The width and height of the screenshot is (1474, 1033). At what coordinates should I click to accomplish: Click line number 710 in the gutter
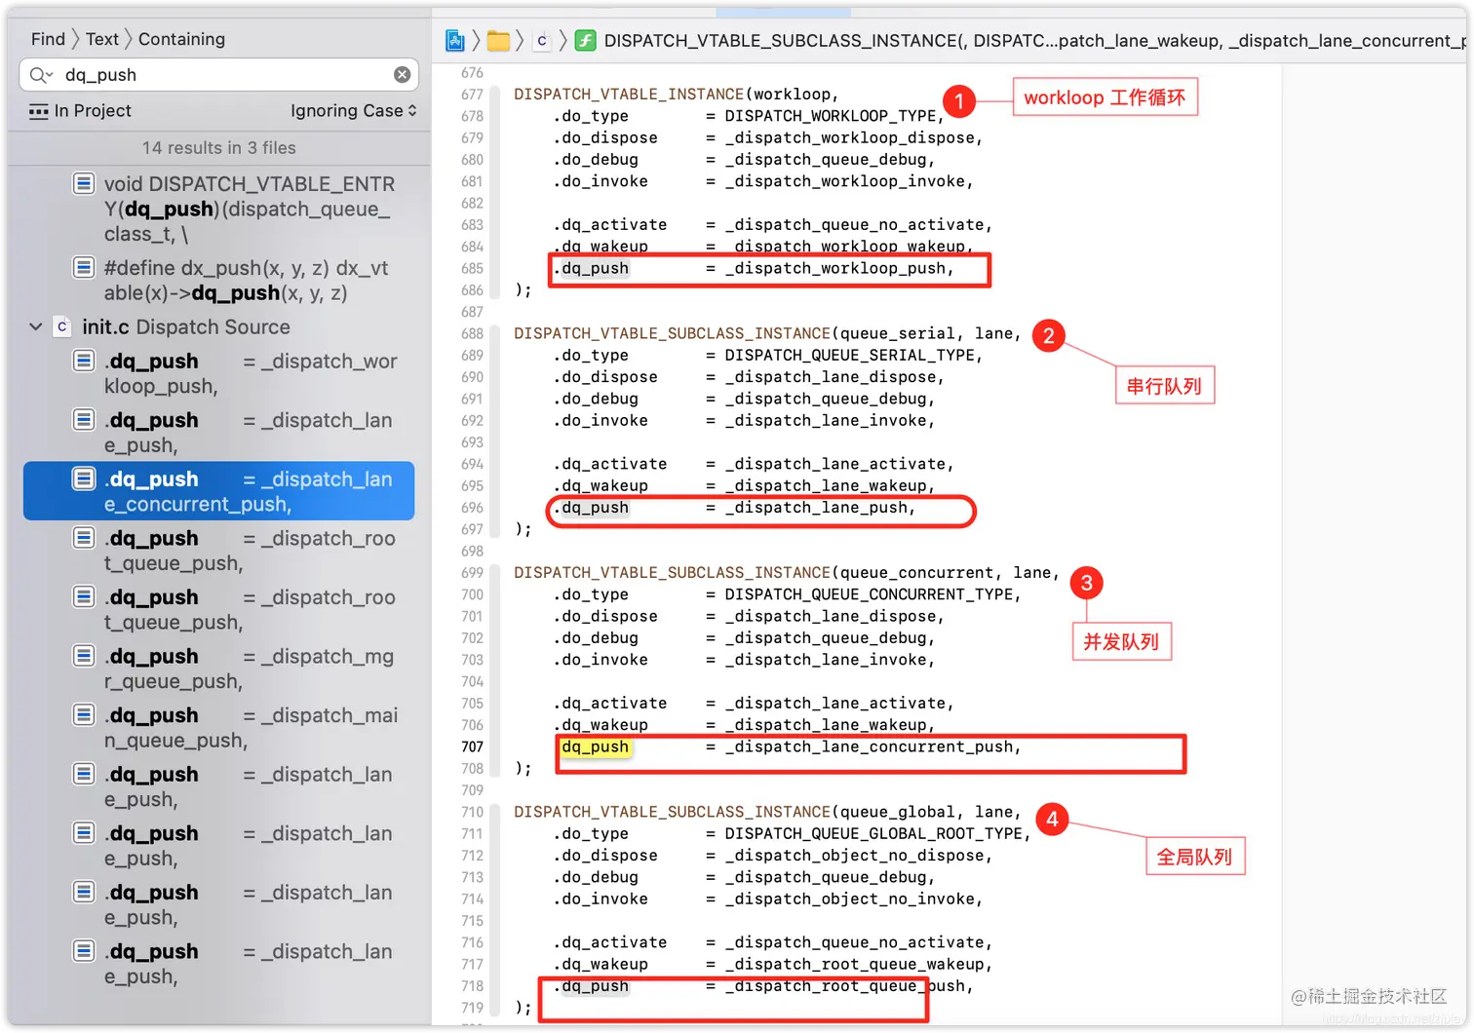click(472, 812)
